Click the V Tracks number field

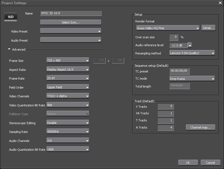[166, 106]
